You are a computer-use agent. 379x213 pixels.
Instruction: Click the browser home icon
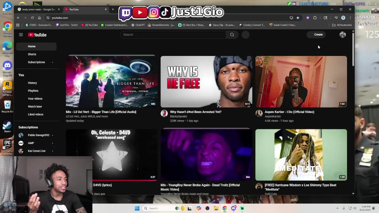click(39, 18)
